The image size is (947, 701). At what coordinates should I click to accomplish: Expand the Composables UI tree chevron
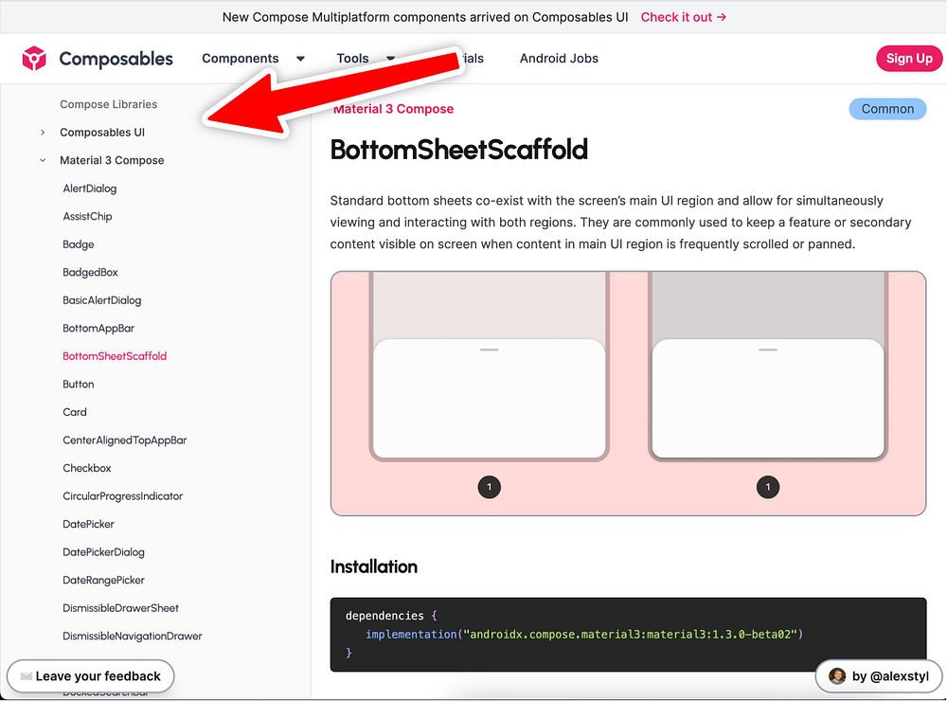point(43,133)
